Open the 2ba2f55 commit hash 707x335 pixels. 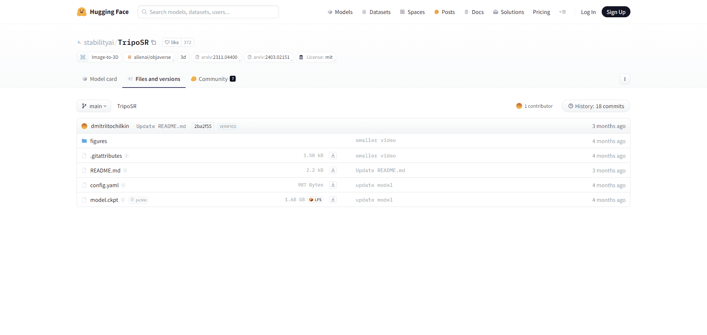[203, 126]
